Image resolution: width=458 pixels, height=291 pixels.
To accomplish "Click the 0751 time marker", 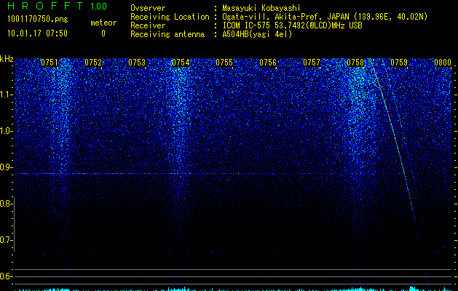I will pos(50,63).
